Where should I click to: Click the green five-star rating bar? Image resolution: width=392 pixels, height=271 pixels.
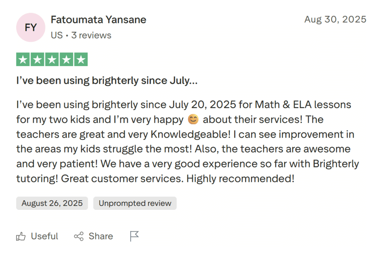[x=52, y=59]
